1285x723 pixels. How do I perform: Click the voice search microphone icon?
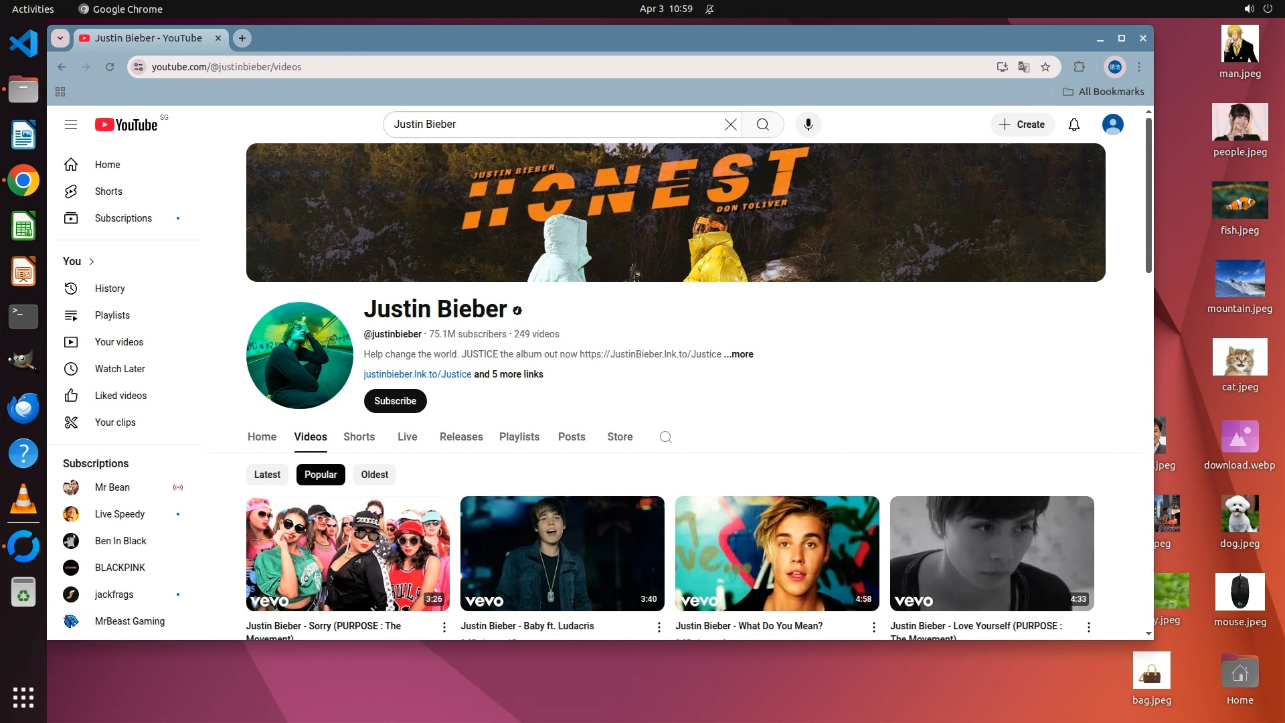coord(808,125)
